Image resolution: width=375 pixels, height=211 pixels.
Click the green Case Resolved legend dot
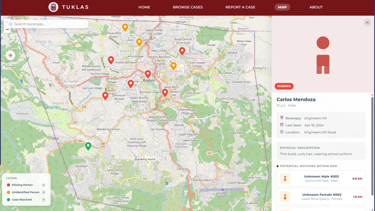(8, 199)
